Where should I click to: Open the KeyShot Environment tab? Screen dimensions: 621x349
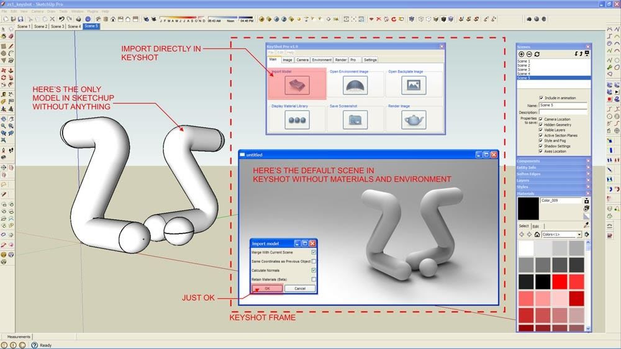322,60
